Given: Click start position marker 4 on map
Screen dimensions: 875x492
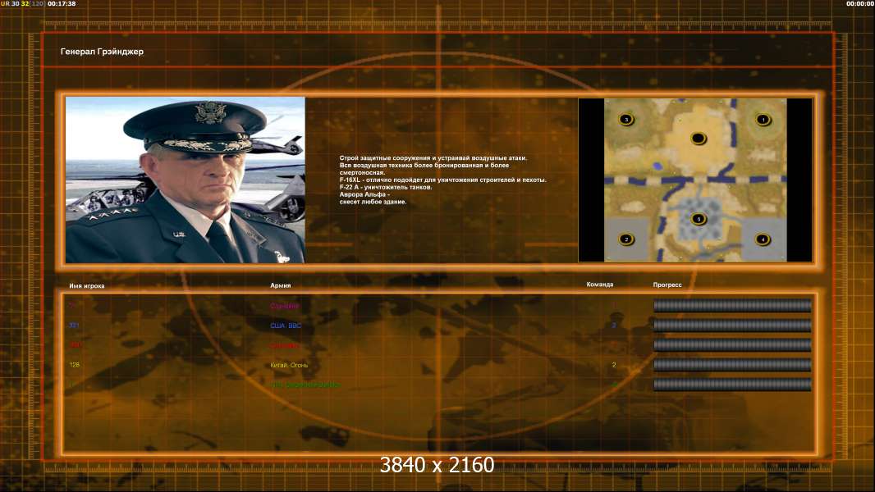Looking at the screenshot, I should point(763,239).
